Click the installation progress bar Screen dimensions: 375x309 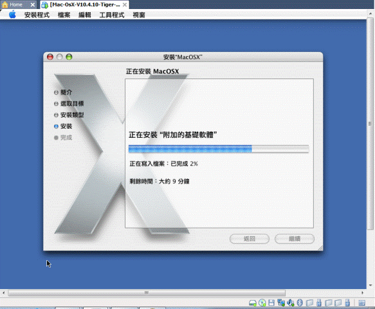click(219, 149)
